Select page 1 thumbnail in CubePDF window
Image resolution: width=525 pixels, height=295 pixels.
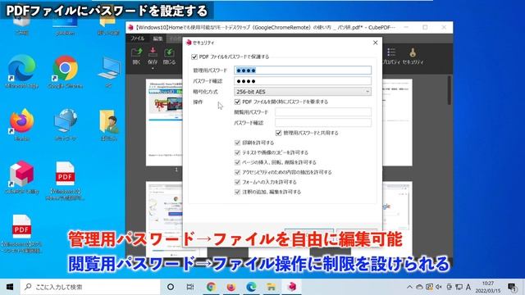[x=164, y=122]
